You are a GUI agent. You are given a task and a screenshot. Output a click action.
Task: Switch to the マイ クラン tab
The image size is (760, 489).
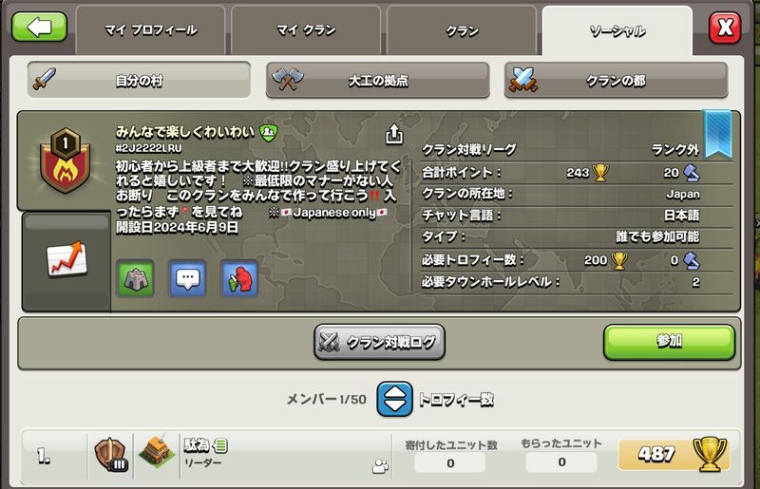[306, 30]
